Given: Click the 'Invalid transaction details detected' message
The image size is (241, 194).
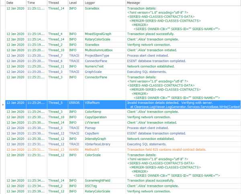Looking at the screenshot, I should click(x=183, y=105).
